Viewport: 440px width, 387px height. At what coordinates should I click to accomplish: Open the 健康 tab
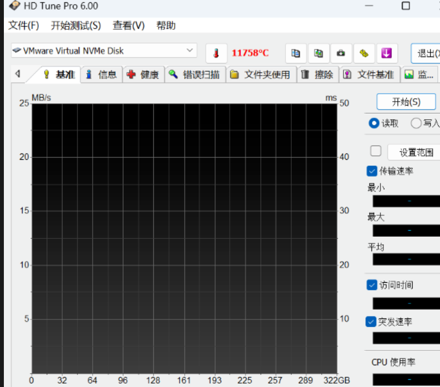pos(143,75)
